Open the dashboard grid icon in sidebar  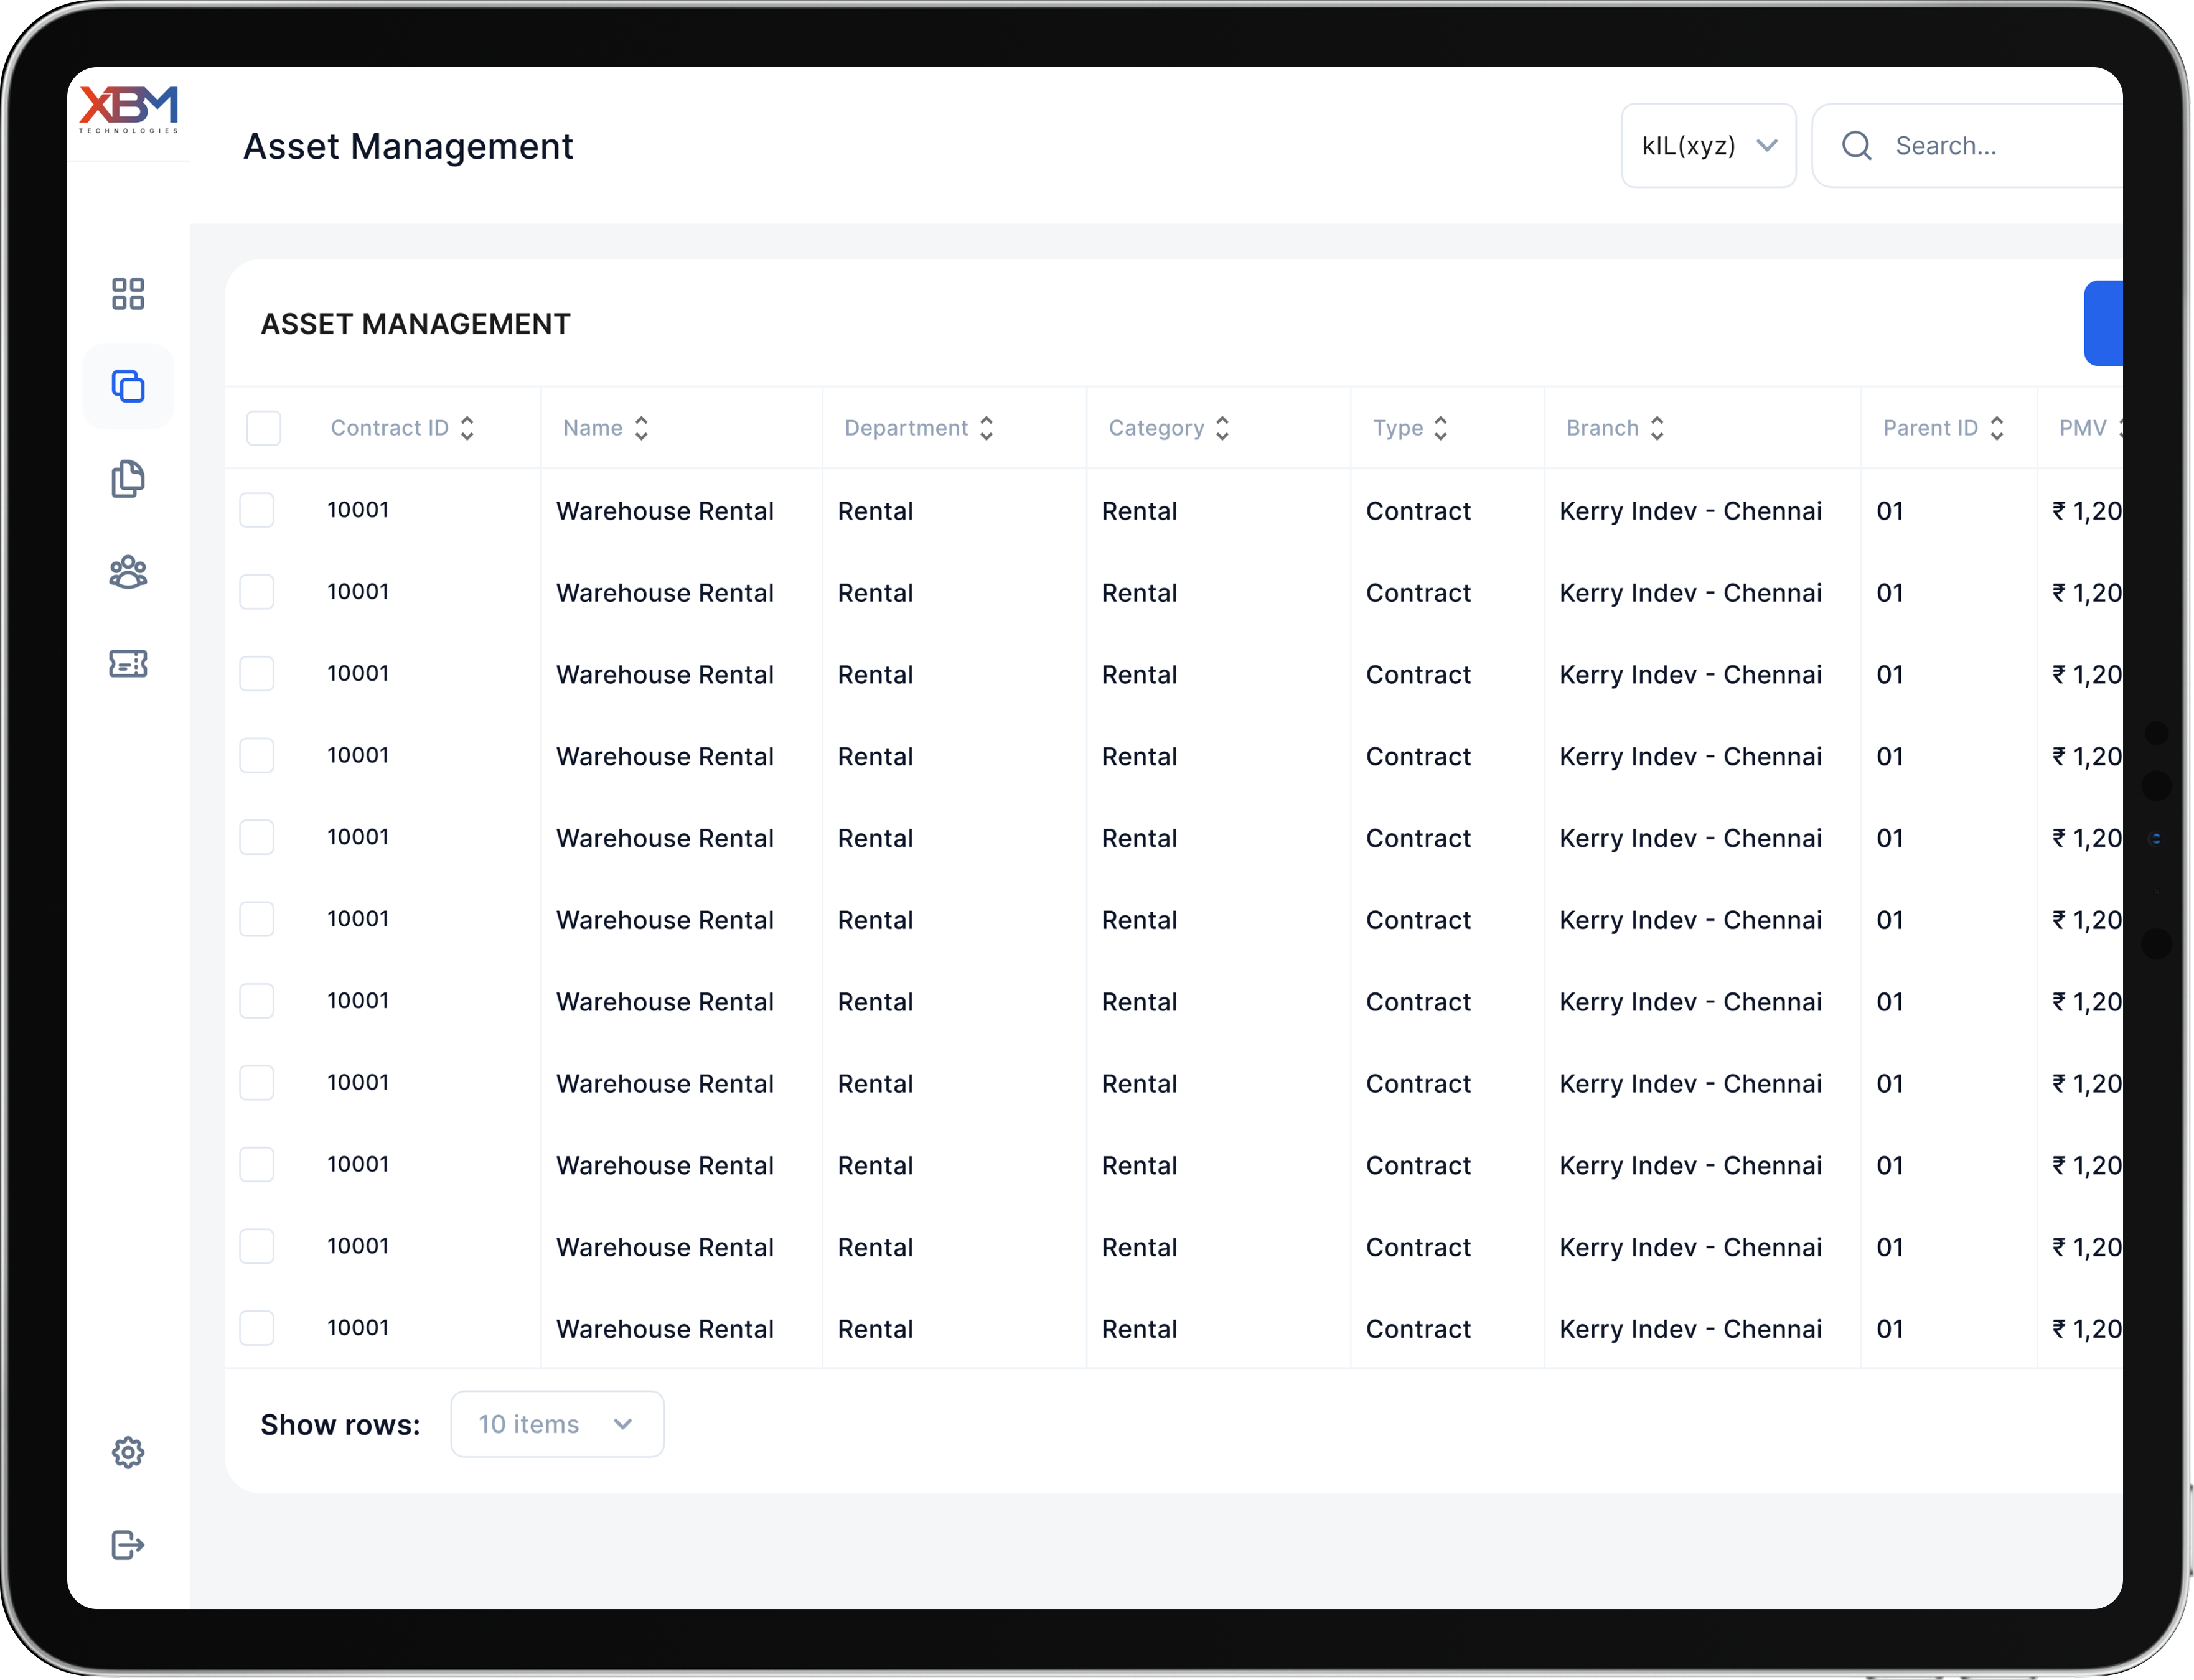coord(128,294)
